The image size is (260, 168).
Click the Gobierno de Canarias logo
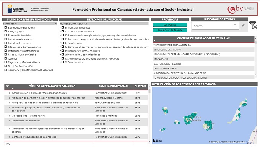17,9
